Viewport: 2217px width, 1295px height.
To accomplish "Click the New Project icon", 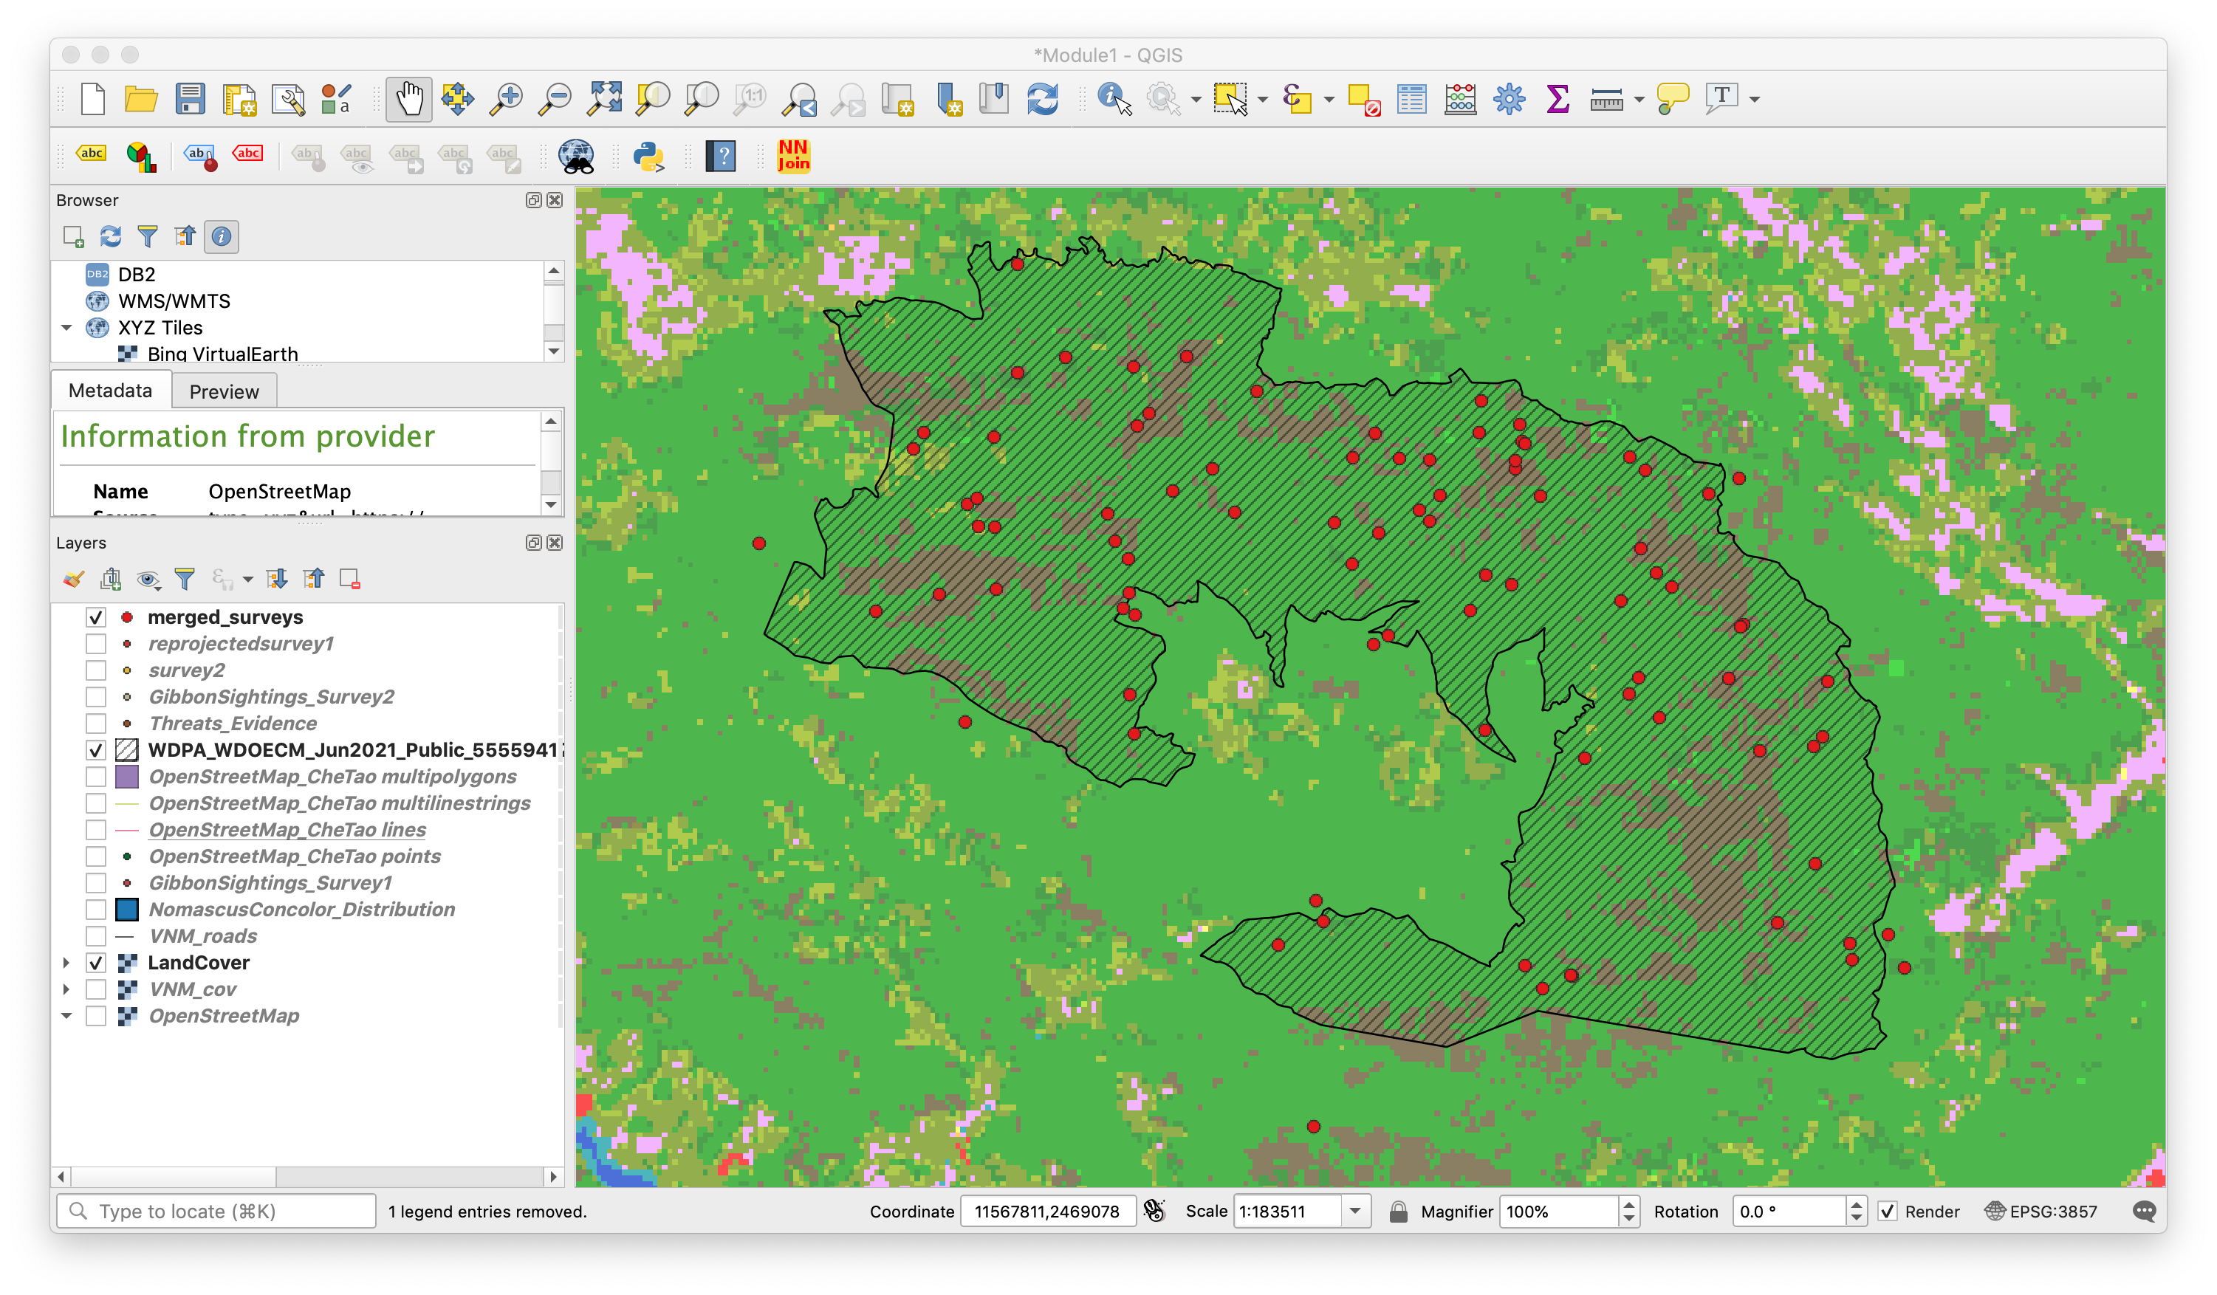I will (x=93, y=98).
